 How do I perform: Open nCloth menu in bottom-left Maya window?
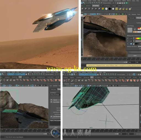[x=13, y=72]
